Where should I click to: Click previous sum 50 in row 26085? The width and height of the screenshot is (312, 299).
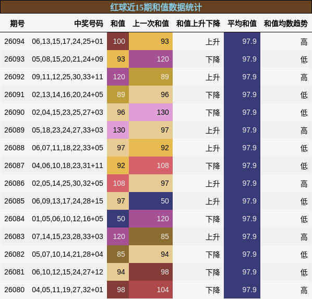coord(151,201)
